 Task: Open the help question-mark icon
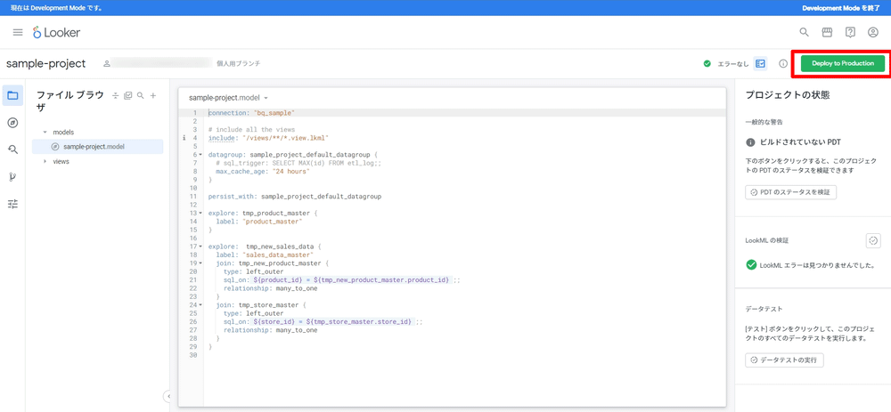[x=850, y=32]
